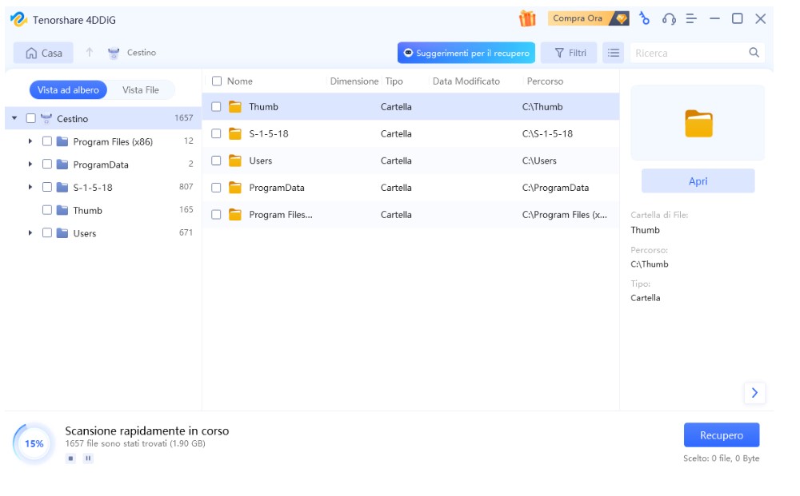Click the Ricerca search field

[x=688, y=53]
